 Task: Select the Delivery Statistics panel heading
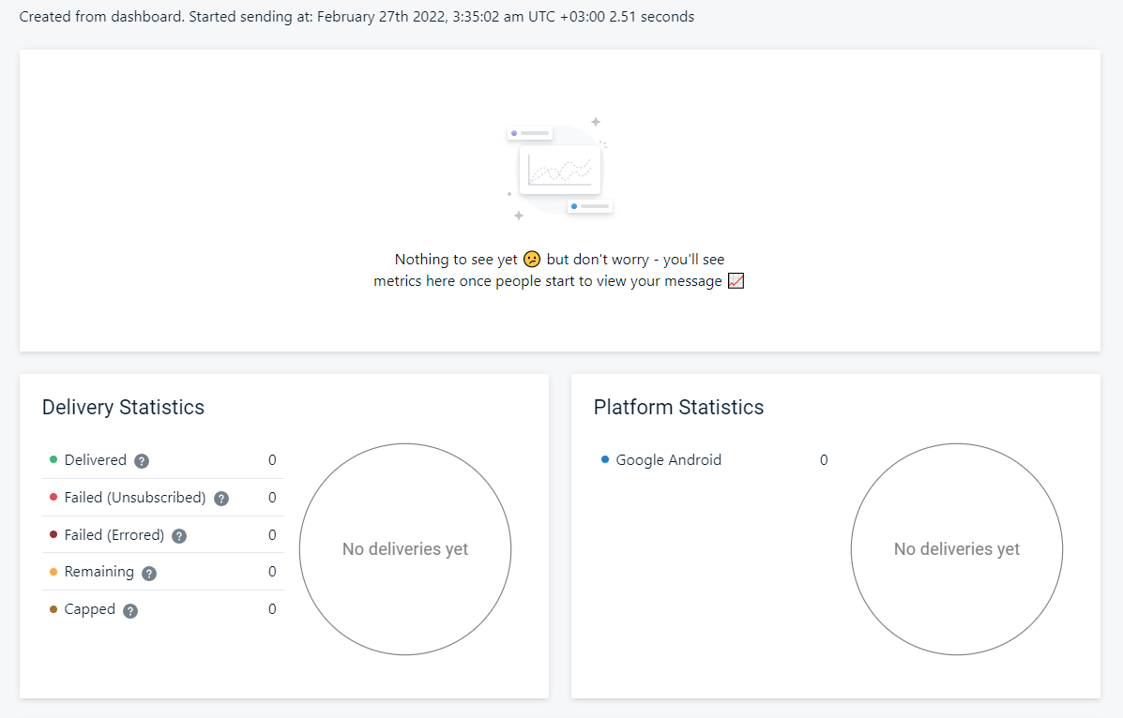pyautogui.click(x=123, y=407)
